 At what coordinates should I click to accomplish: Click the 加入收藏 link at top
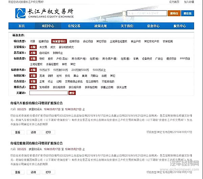189,2
